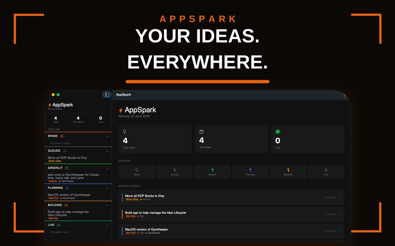Select the SPARK pipeline header in sidebar
395x246 pixels.
tap(78, 136)
